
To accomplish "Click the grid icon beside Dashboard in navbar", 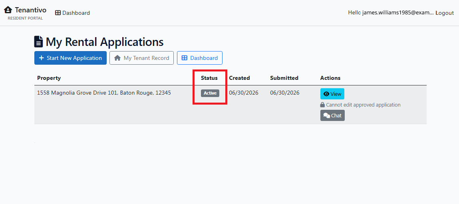I will click(x=58, y=13).
